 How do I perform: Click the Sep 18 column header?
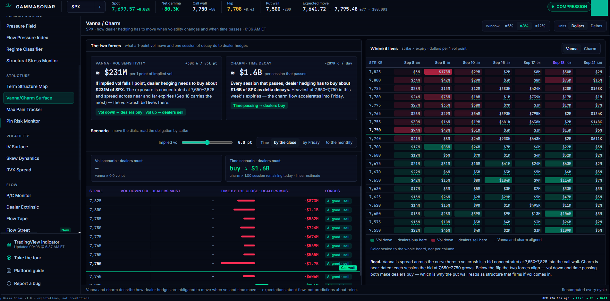(x=562, y=63)
